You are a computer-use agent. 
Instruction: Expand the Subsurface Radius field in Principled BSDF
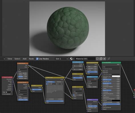pos(111,74)
